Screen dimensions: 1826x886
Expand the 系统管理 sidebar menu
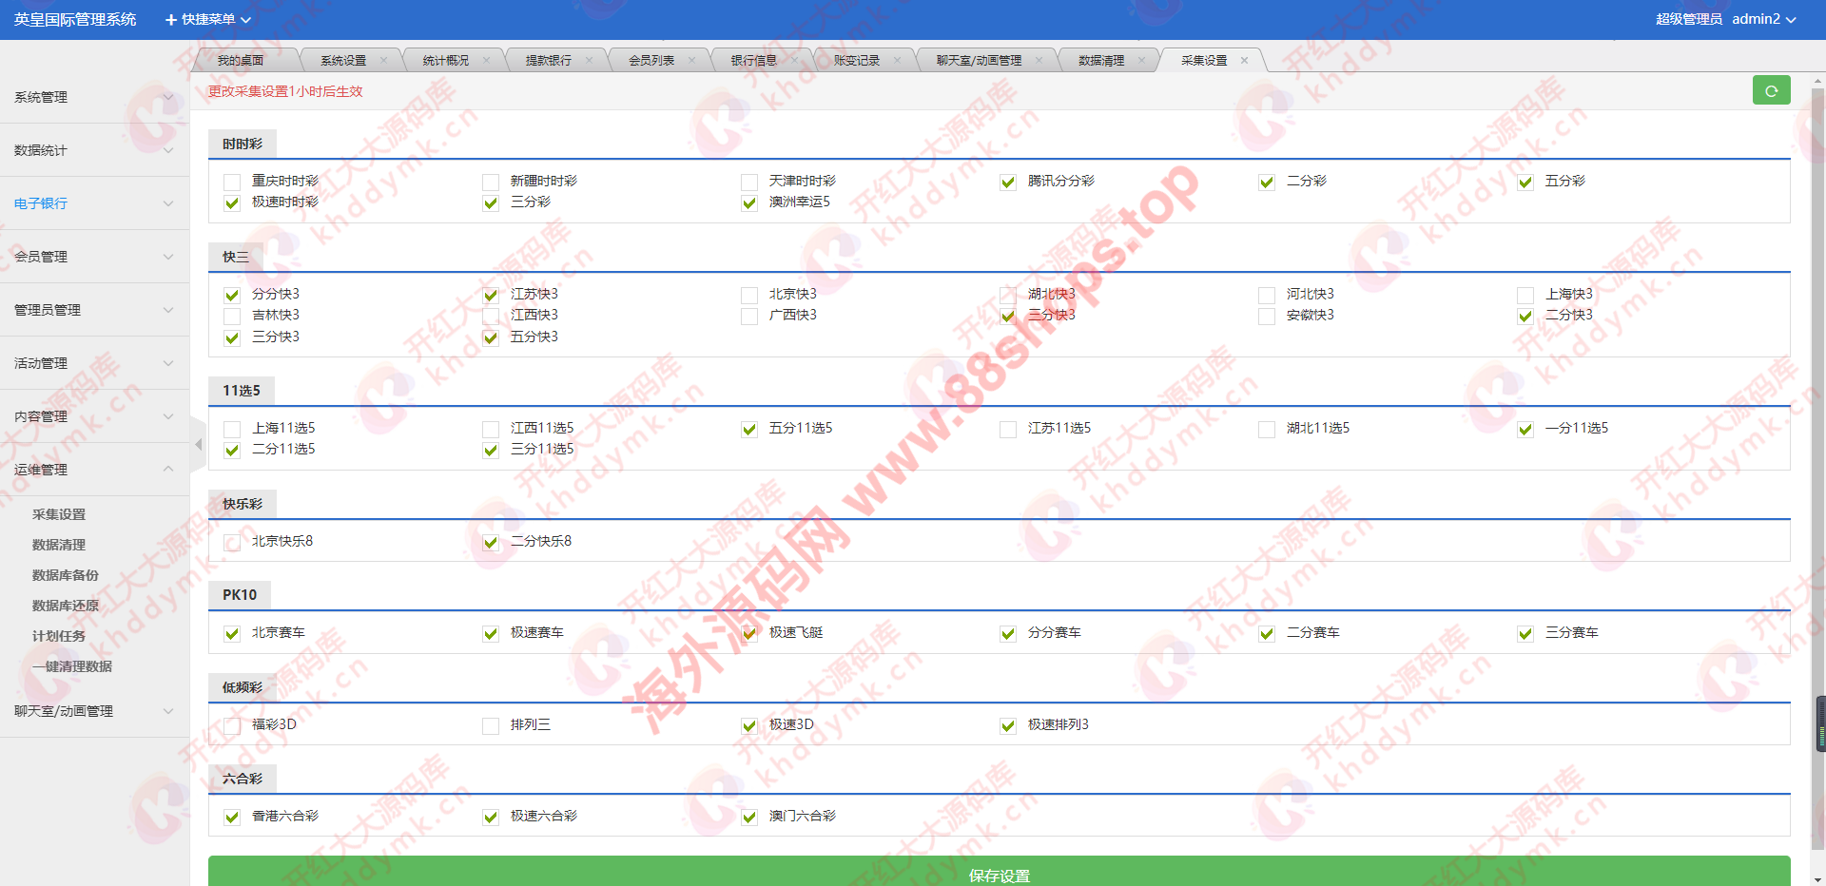[x=92, y=97]
